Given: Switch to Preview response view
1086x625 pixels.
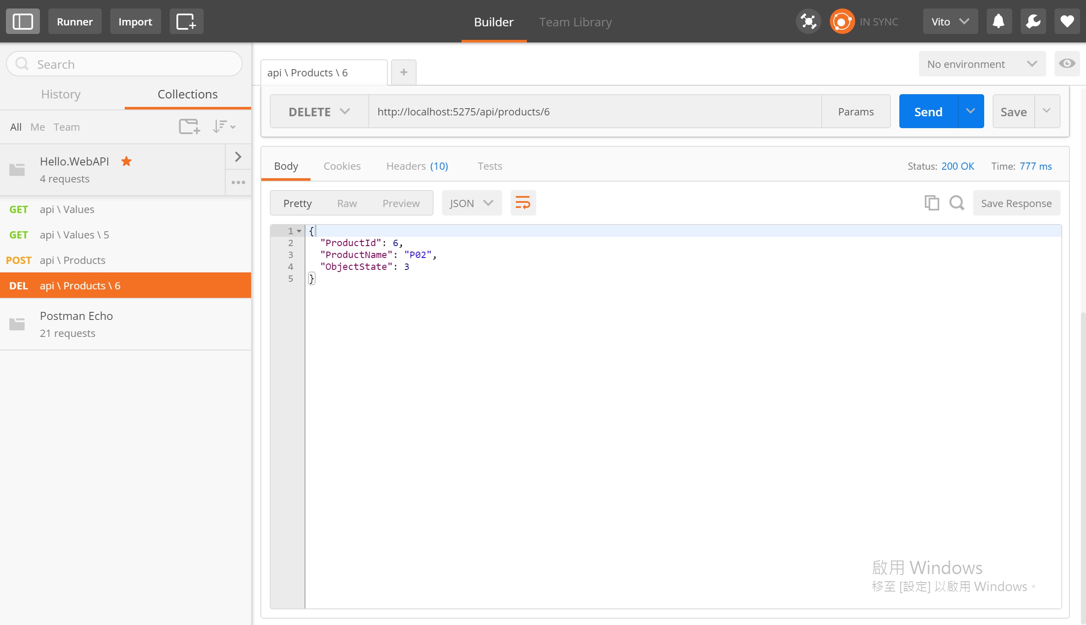Looking at the screenshot, I should point(401,203).
